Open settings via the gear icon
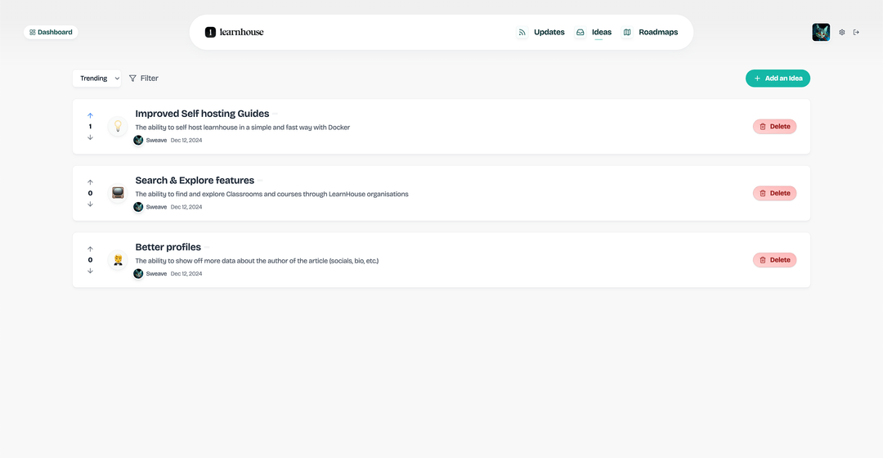 (x=842, y=33)
